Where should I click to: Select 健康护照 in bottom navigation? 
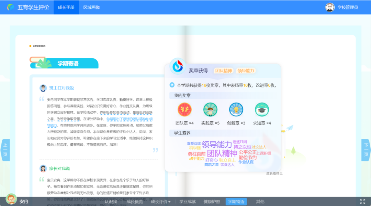click(x=211, y=202)
